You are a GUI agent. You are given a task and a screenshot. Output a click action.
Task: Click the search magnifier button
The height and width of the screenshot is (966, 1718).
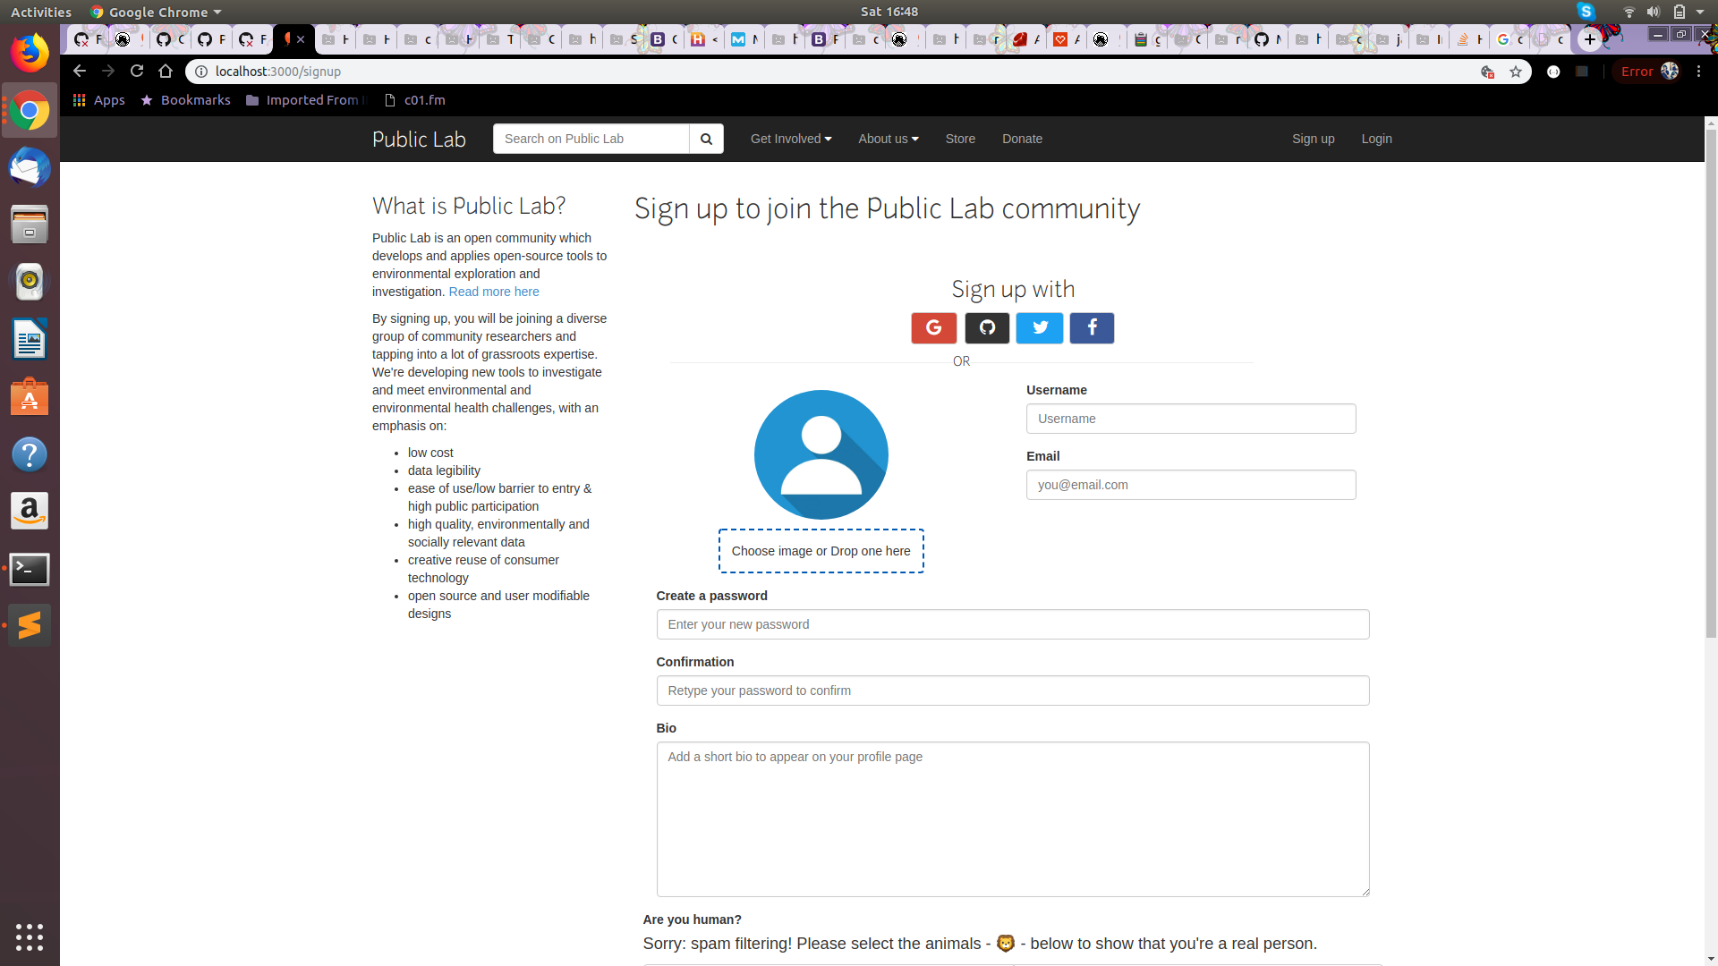coord(706,139)
